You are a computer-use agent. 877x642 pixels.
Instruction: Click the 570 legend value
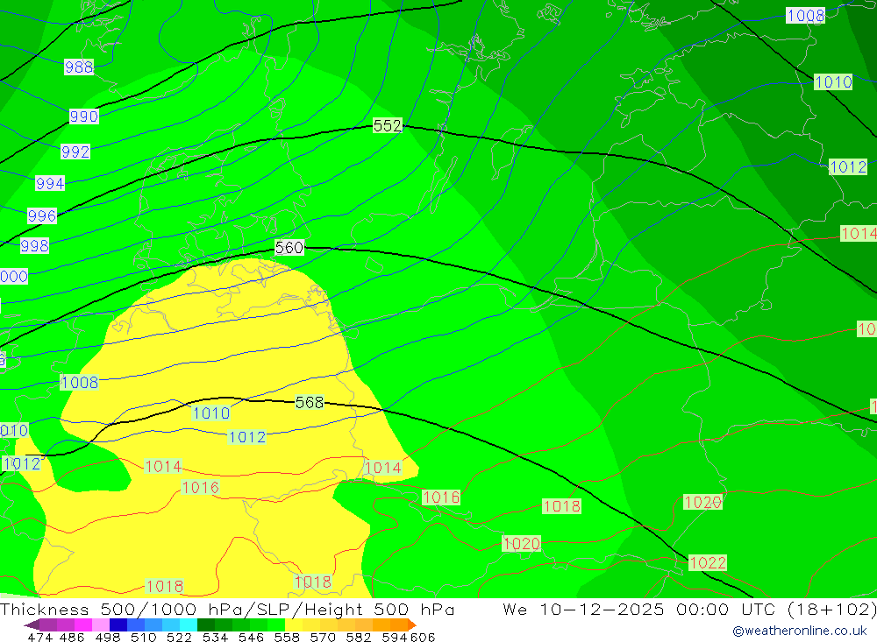(323, 637)
